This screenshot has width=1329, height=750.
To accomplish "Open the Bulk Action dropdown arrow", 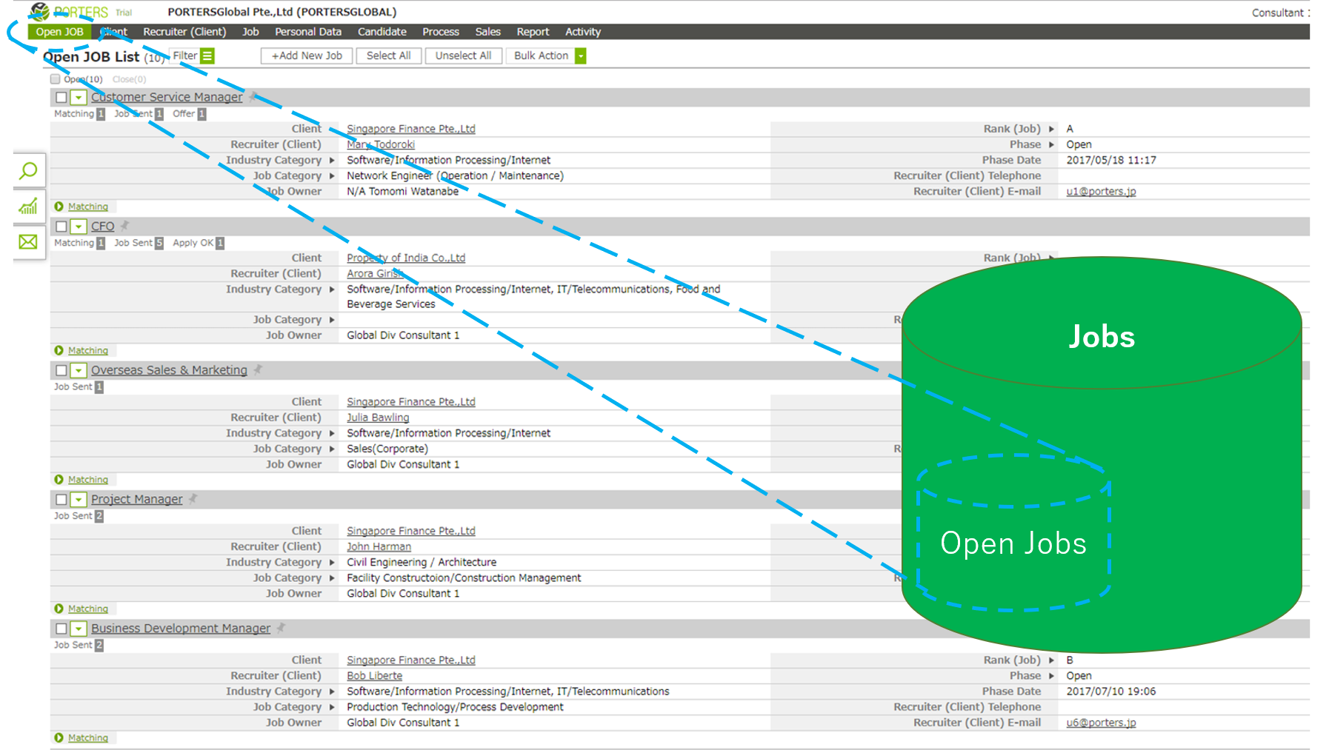I will 581,56.
